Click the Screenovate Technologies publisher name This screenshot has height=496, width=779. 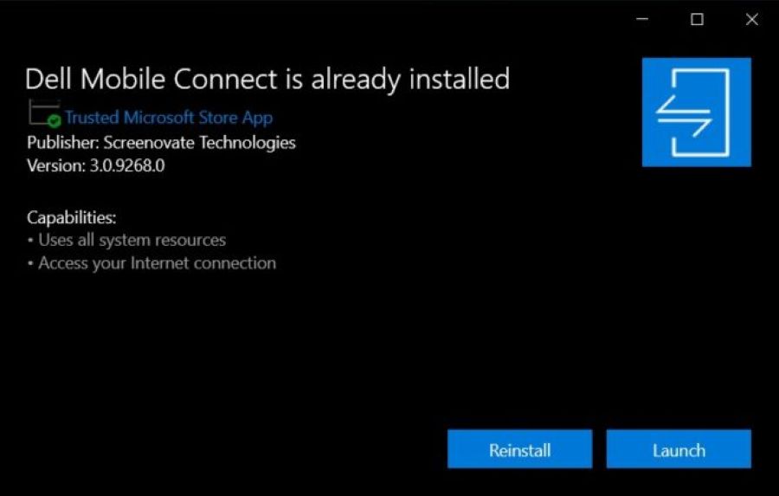click(199, 142)
